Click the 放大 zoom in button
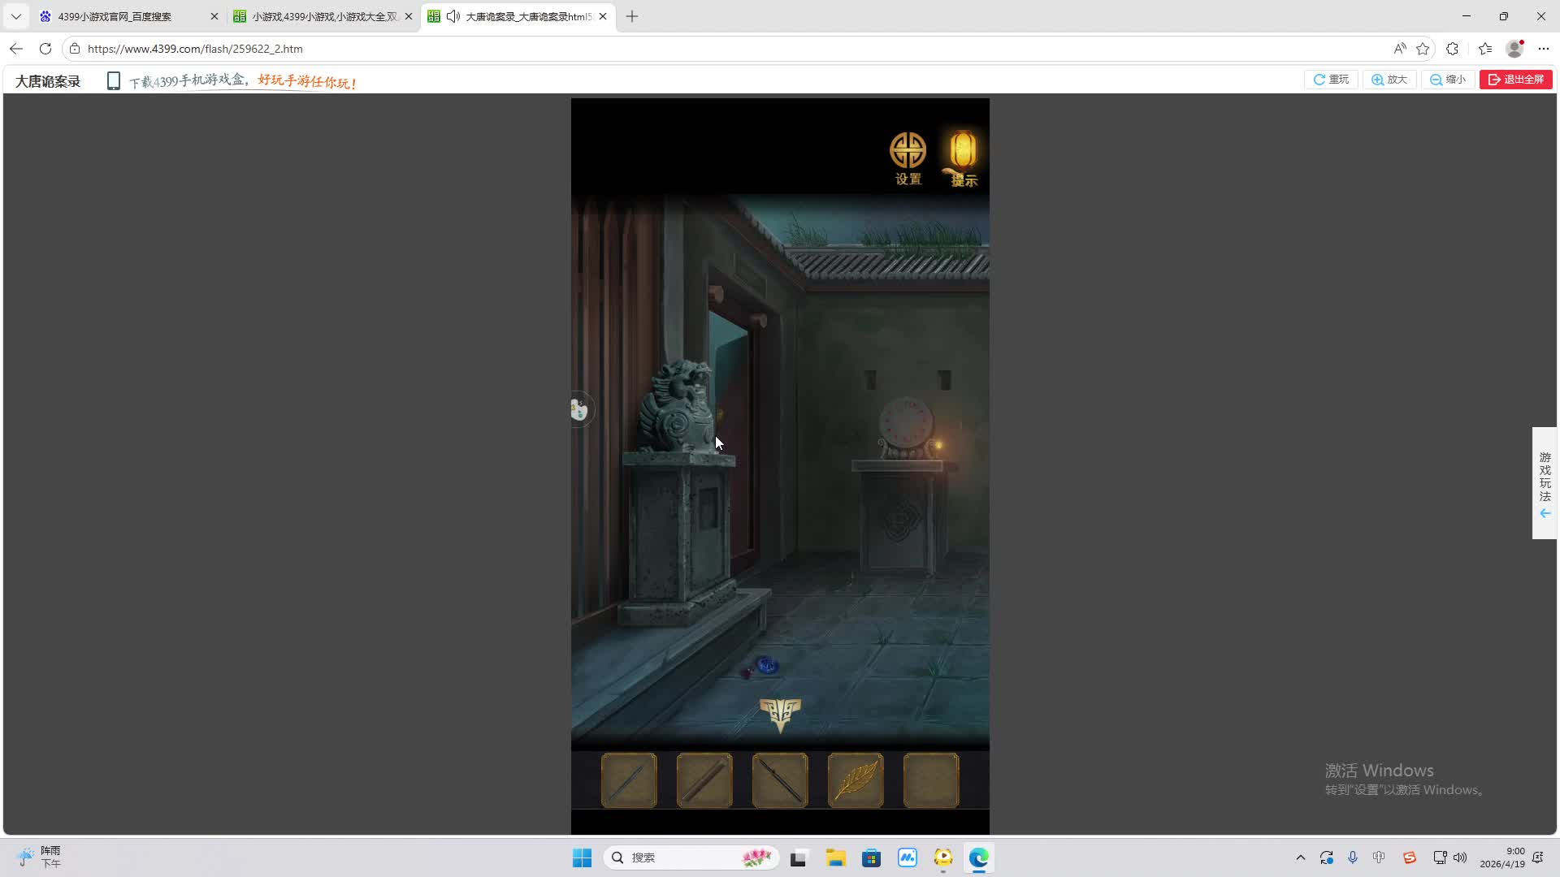 pos(1389,80)
